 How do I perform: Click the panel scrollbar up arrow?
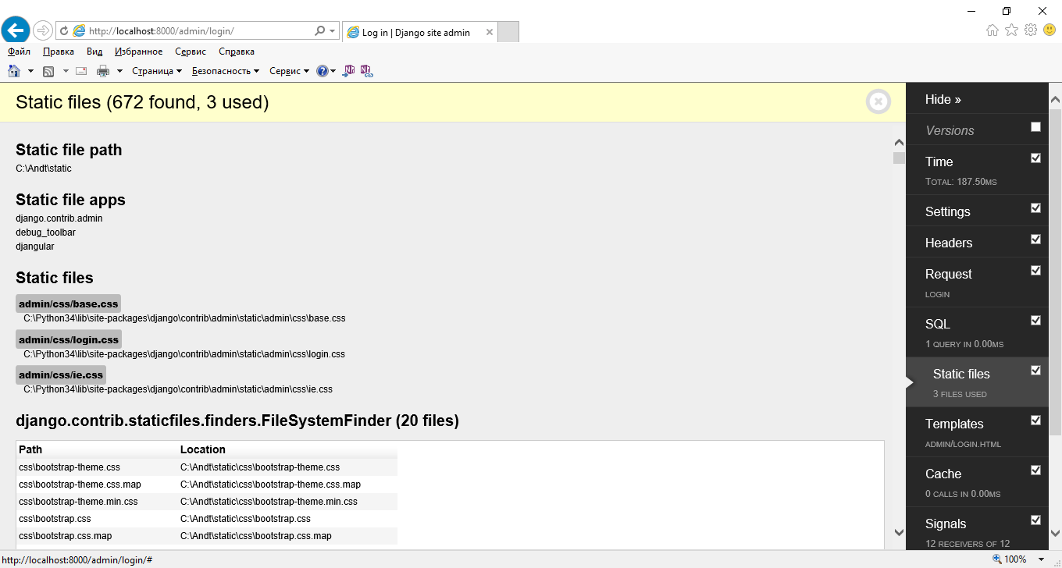(x=899, y=143)
